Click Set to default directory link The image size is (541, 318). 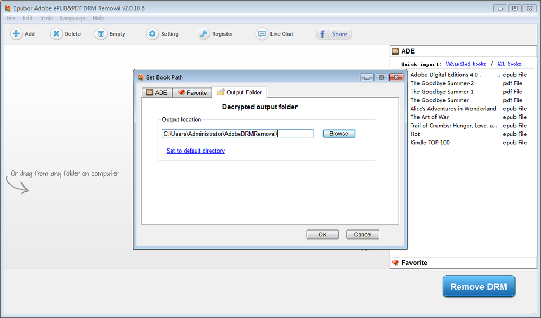click(196, 151)
